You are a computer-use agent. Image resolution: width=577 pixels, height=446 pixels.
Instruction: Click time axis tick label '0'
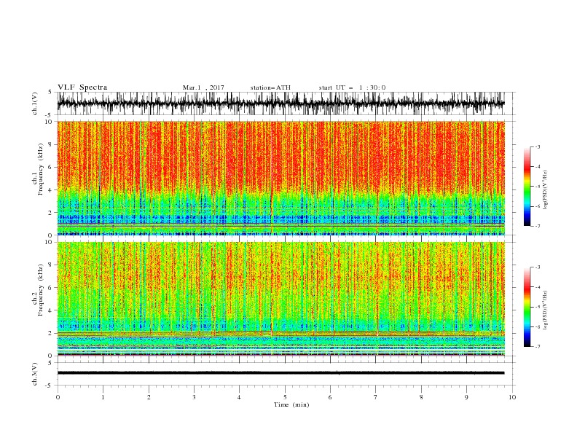pyautogui.click(x=58, y=397)
